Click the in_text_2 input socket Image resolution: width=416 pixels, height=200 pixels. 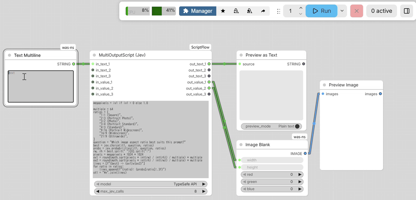(93, 70)
